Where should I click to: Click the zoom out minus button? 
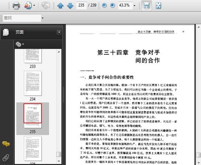click(104, 5)
